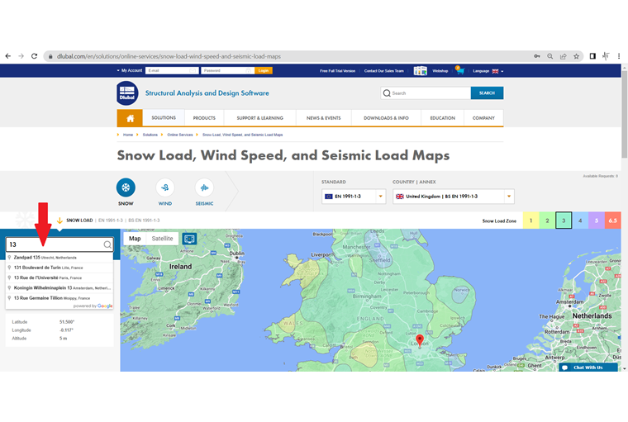Select suggestion Koningin Wilhelminaplein 13
Image resolution: width=628 pixels, height=422 pixels.
pyautogui.click(x=59, y=287)
